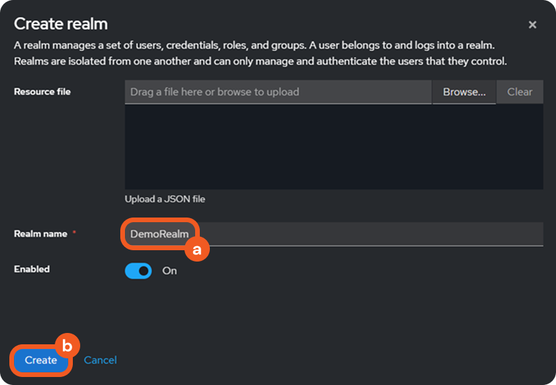Click the 'Upload a JSON file' helper text

165,199
